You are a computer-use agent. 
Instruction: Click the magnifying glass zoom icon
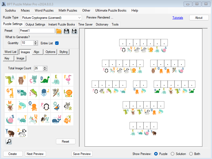9,141
